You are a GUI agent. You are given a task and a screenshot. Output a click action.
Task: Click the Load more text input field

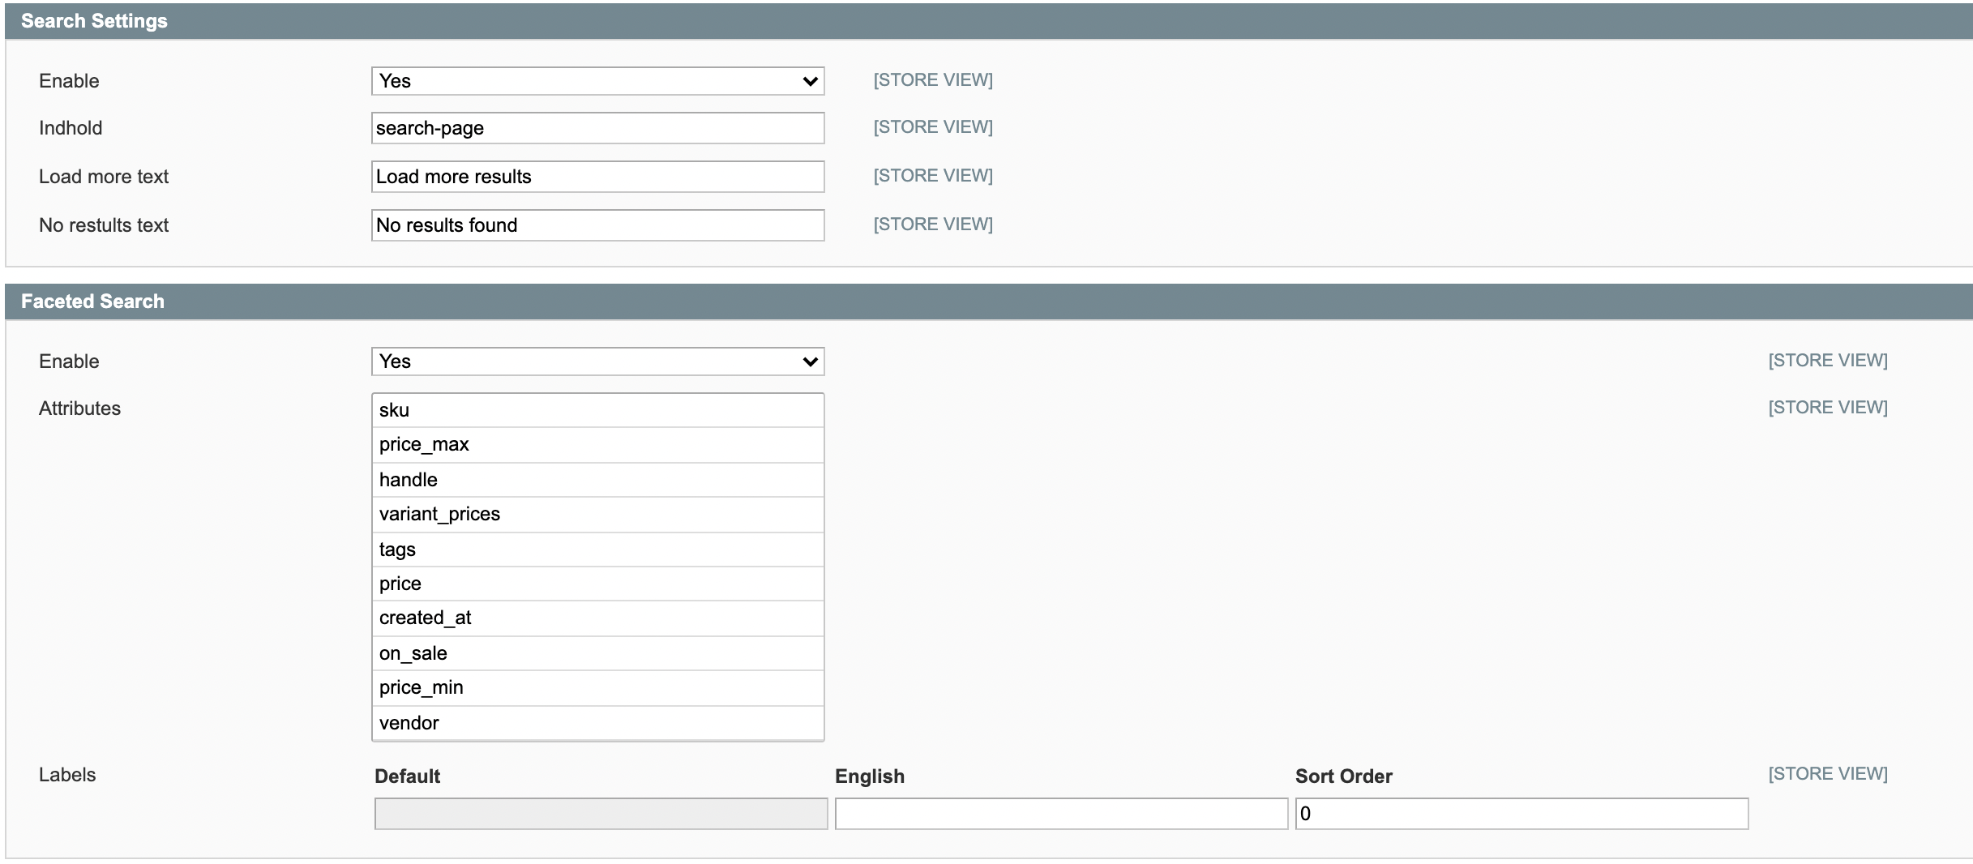(597, 177)
